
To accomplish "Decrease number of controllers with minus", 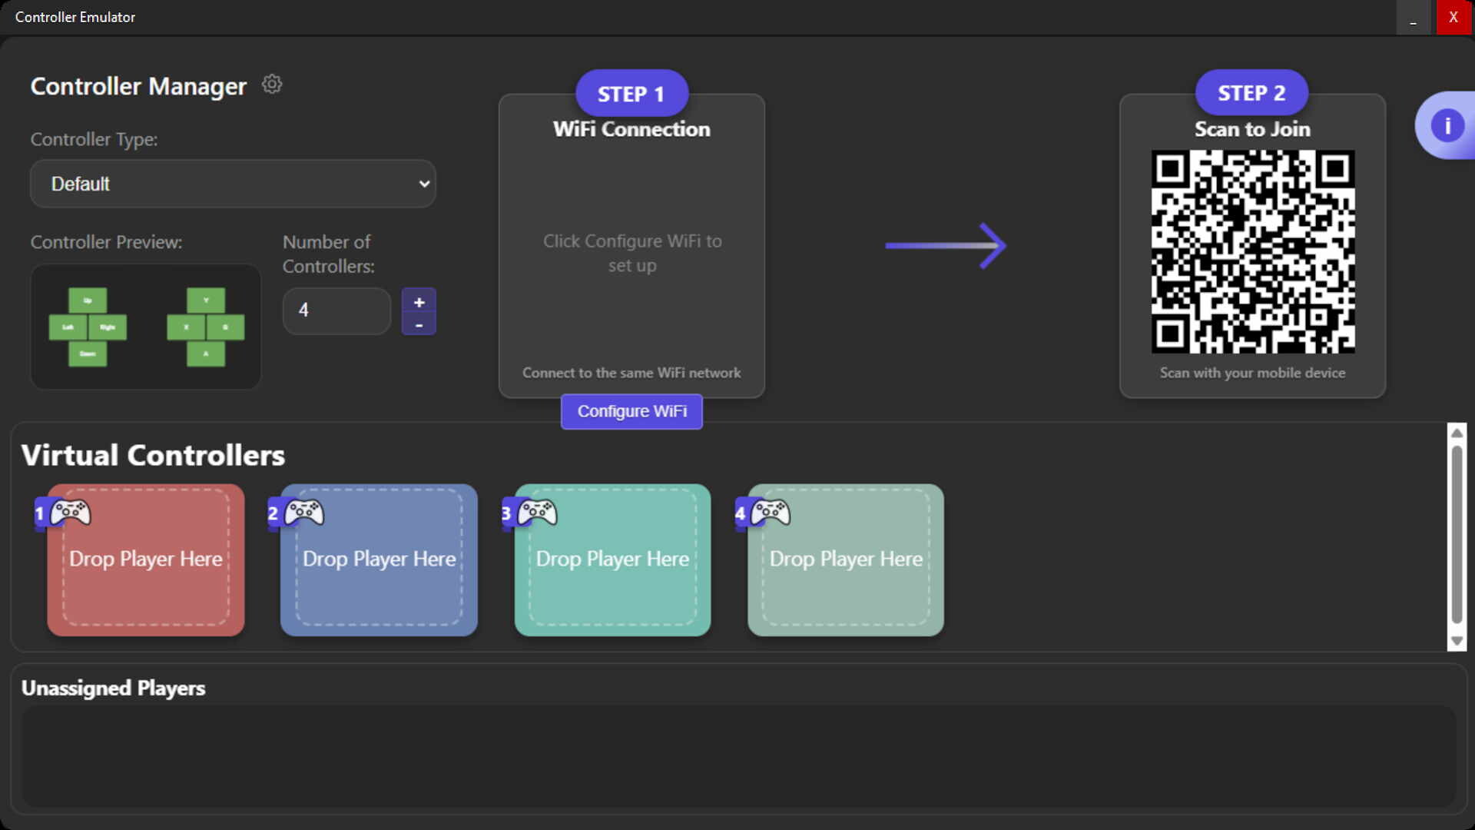I will [x=419, y=325].
